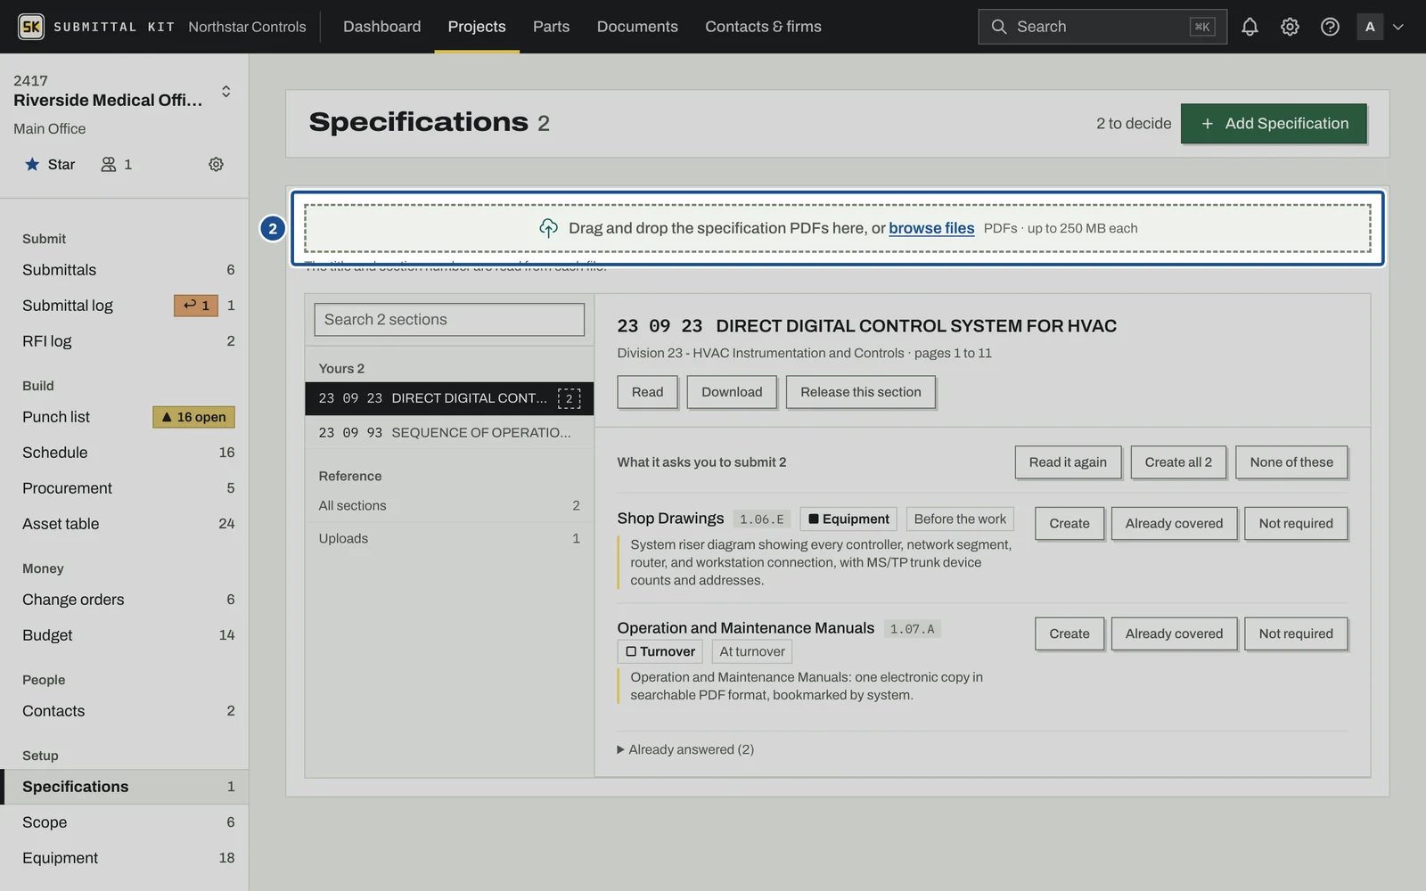The width and height of the screenshot is (1426, 891).
Task: Mark O&M Manuals Already covered
Action: tap(1174, 634)
